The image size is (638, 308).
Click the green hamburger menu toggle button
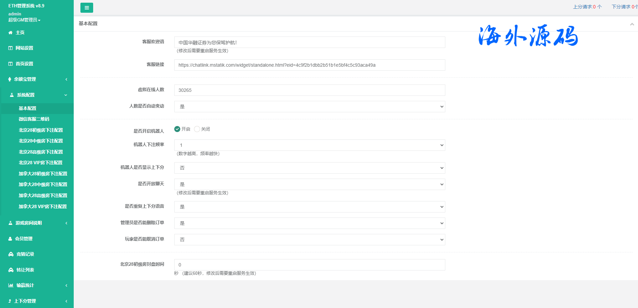pyautogui.click(x=86, y=8)
